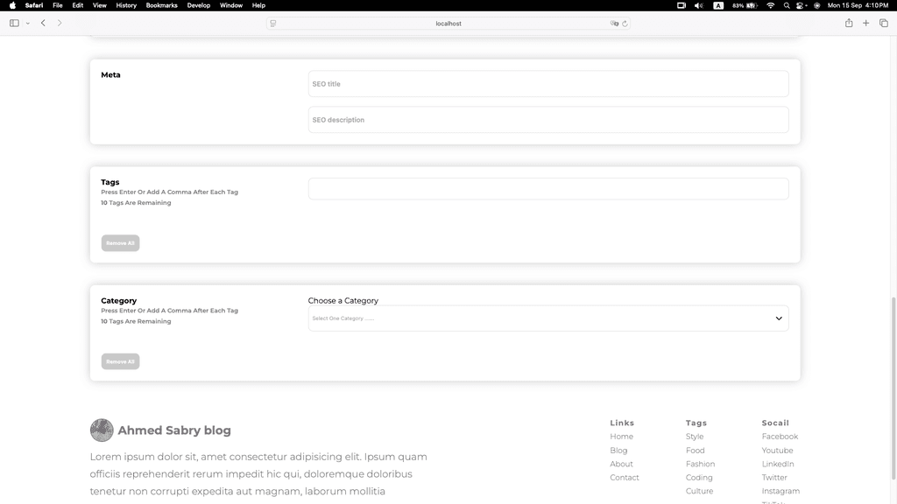This screenshot has width=897, height=504.
Task: Open the Home footer link
Action: (x=621, y=437)
